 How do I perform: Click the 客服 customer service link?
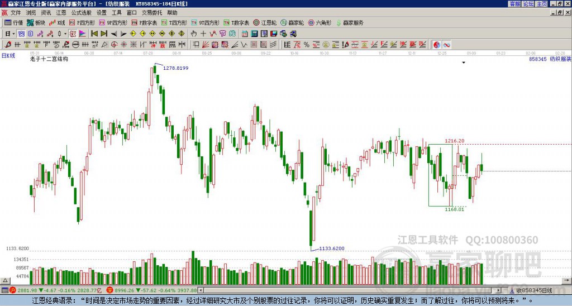[514, 4]
